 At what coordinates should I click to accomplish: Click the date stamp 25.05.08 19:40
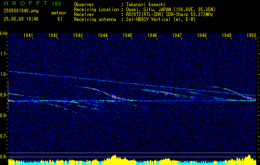(x=21, y=19)
